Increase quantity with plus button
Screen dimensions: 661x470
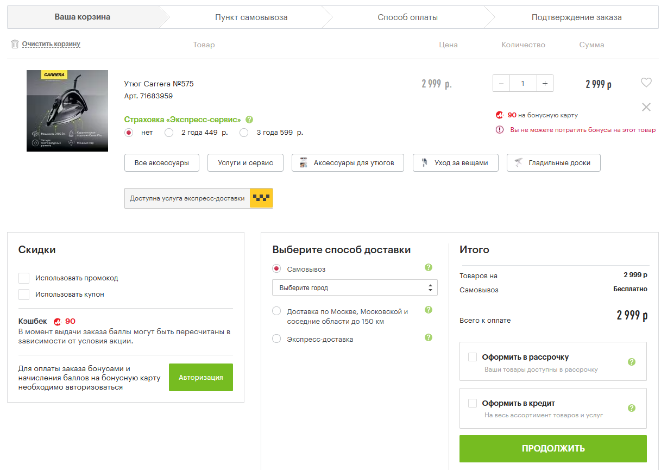[x=545, y=83]
